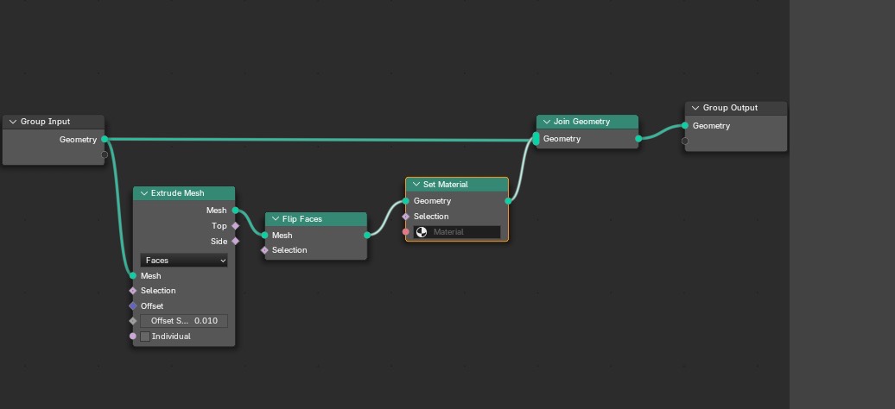Collapse the Extrude Mesh node
The width and height of the screenshot is (895, 409).
[143, 192]
